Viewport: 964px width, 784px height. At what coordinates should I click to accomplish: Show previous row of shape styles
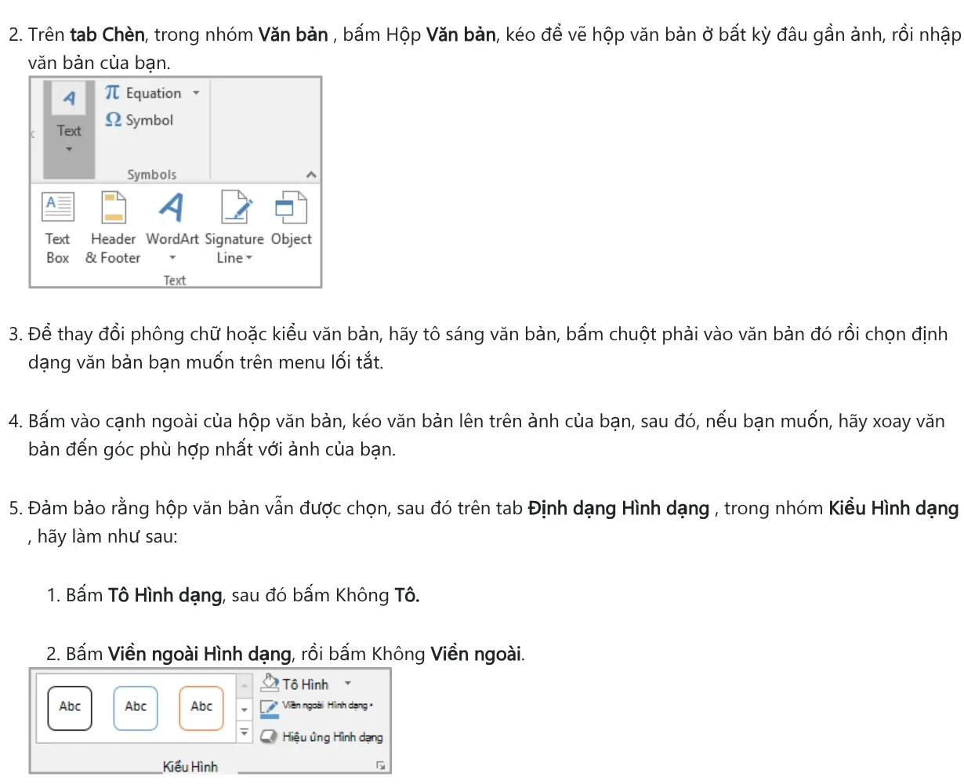tap(245, 684)
